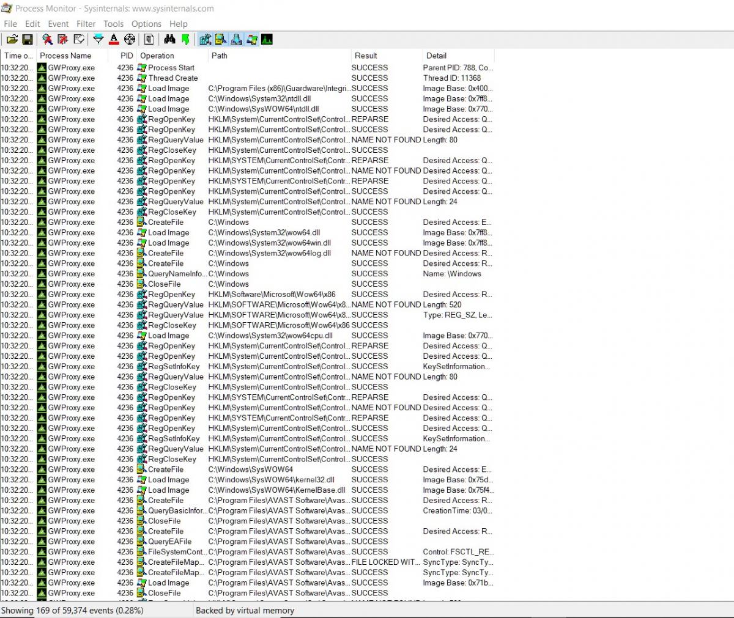Open the Filter dialog via funnel icon
734x618 pixels.
pyautogui.click(x=98, y=40)
